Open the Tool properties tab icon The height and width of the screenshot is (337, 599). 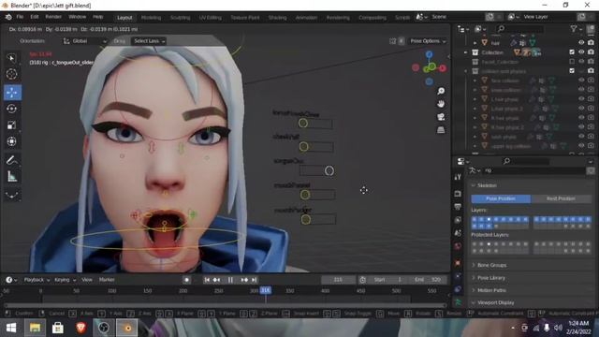458,177
